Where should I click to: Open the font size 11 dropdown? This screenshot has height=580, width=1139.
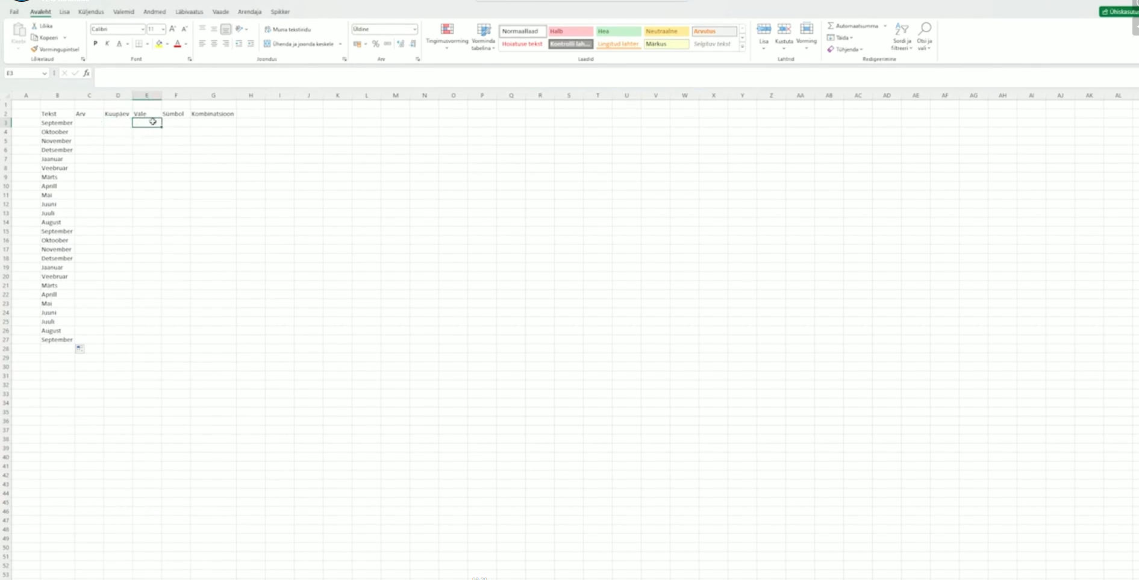coord(163,30)
